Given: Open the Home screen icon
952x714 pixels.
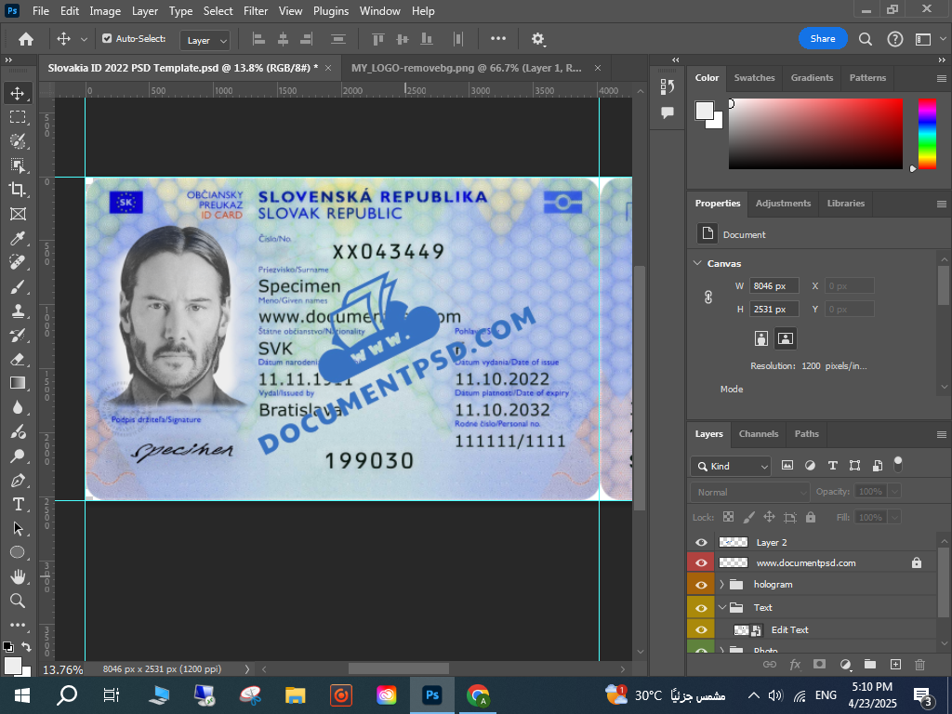Looking at the screenshot, I should click(x=26, y=39).
